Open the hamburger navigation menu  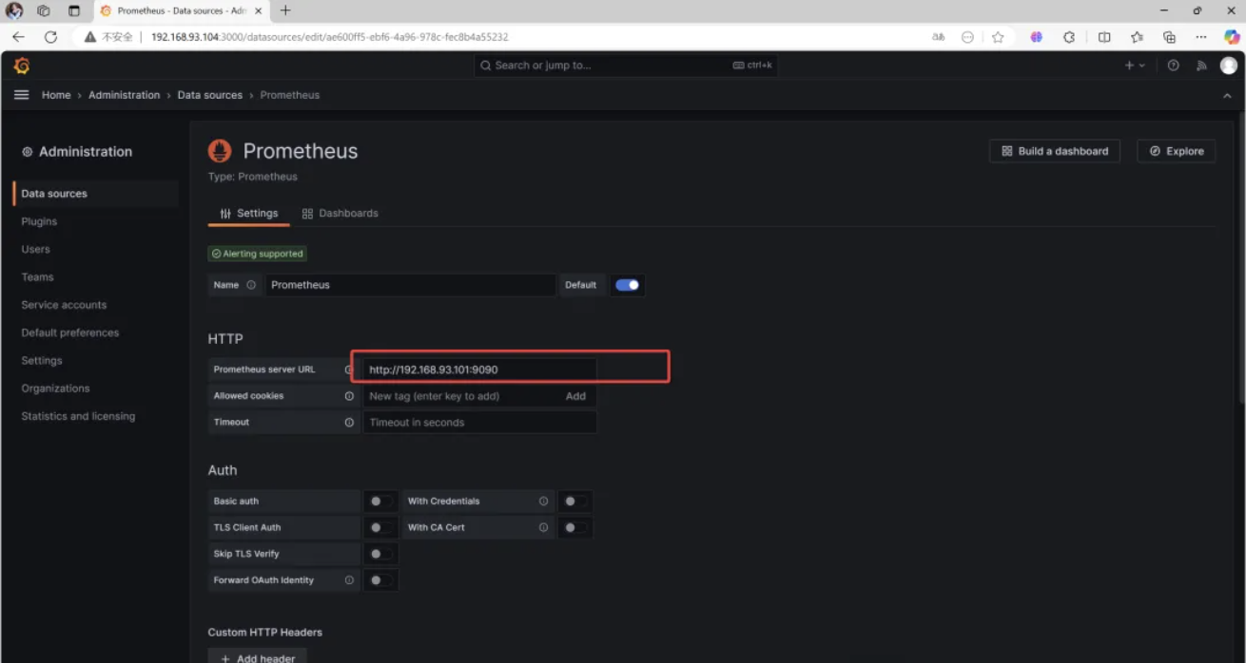pos(21,95)
